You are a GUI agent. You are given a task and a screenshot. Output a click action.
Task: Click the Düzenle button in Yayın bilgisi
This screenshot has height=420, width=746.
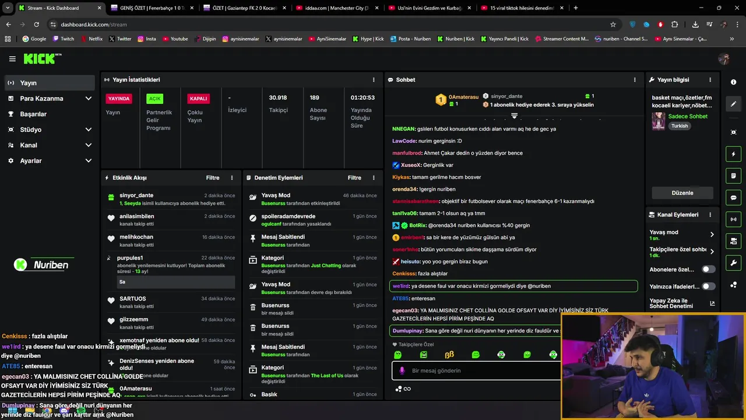click(x=682, y=193)
